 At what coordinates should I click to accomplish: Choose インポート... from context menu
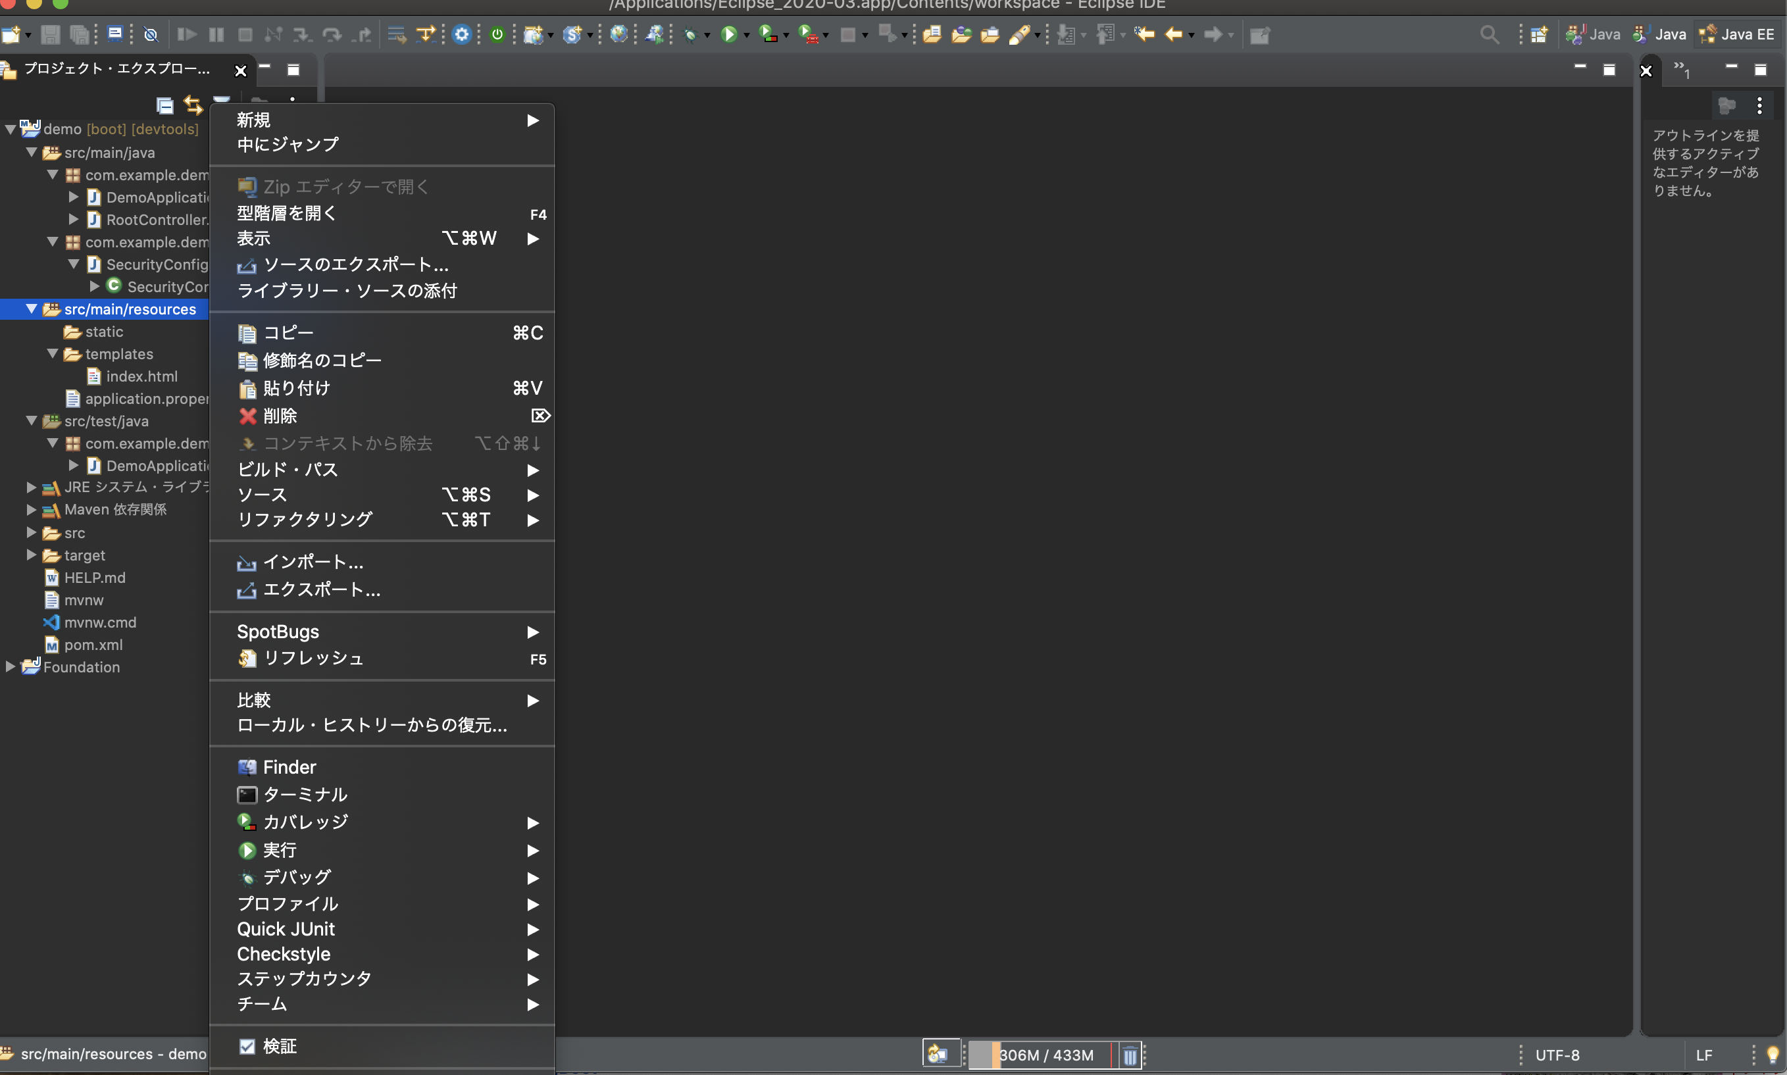click(x=382, y=562)
